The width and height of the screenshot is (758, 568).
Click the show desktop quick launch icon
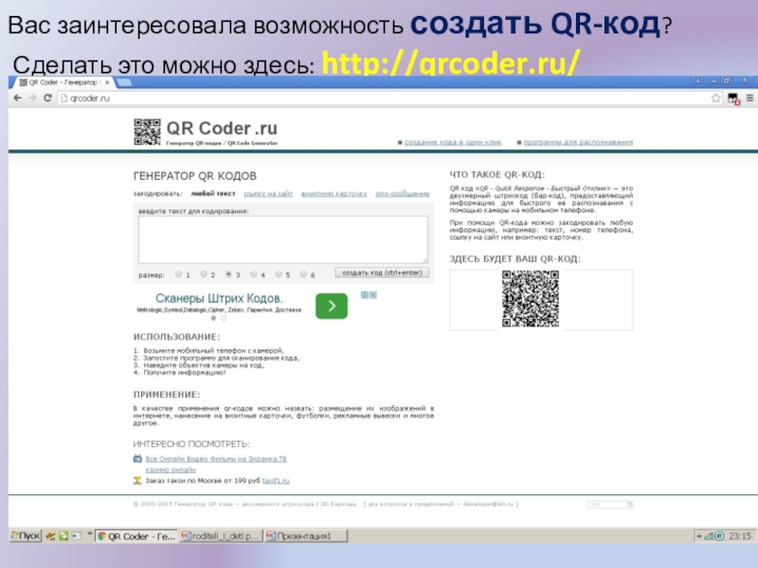tap(77, 536)
